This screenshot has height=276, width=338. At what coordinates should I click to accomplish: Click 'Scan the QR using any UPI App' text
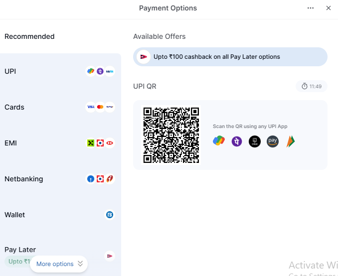tap(250, 126)
